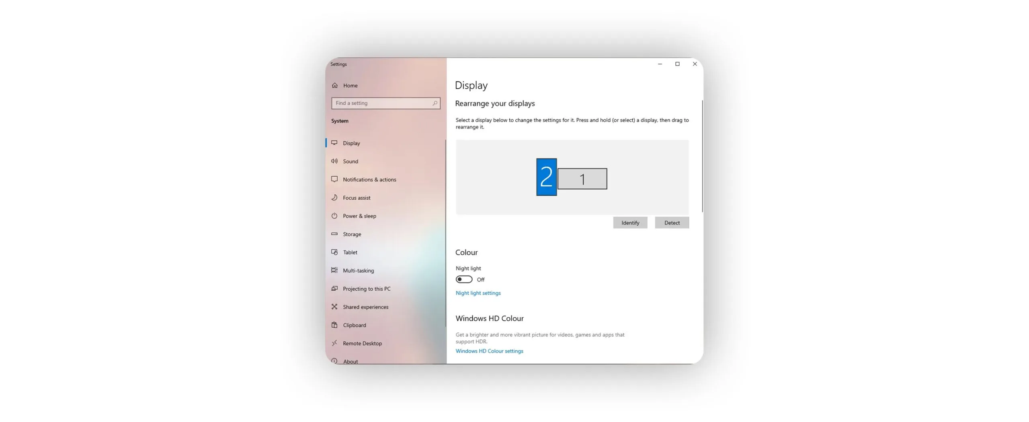Open Shared experiences settings
Screen dimensions: 1029x422
tap(365, 307)
